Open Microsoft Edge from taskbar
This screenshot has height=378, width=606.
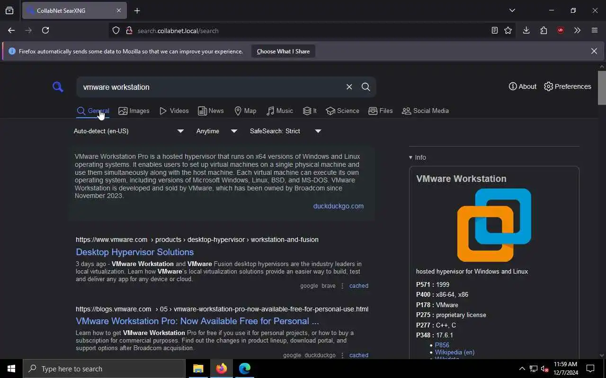point(244,369)
